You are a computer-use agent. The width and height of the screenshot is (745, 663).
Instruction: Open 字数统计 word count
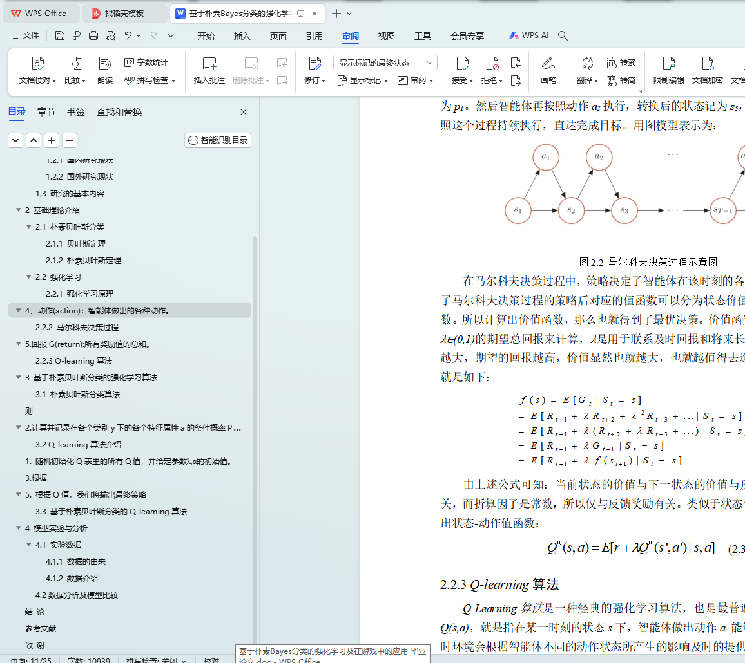(146, 62)
